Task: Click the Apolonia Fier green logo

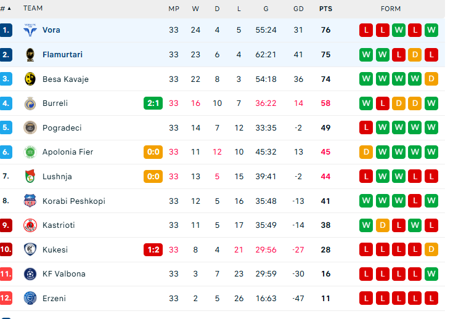Action: pos(30,151)
